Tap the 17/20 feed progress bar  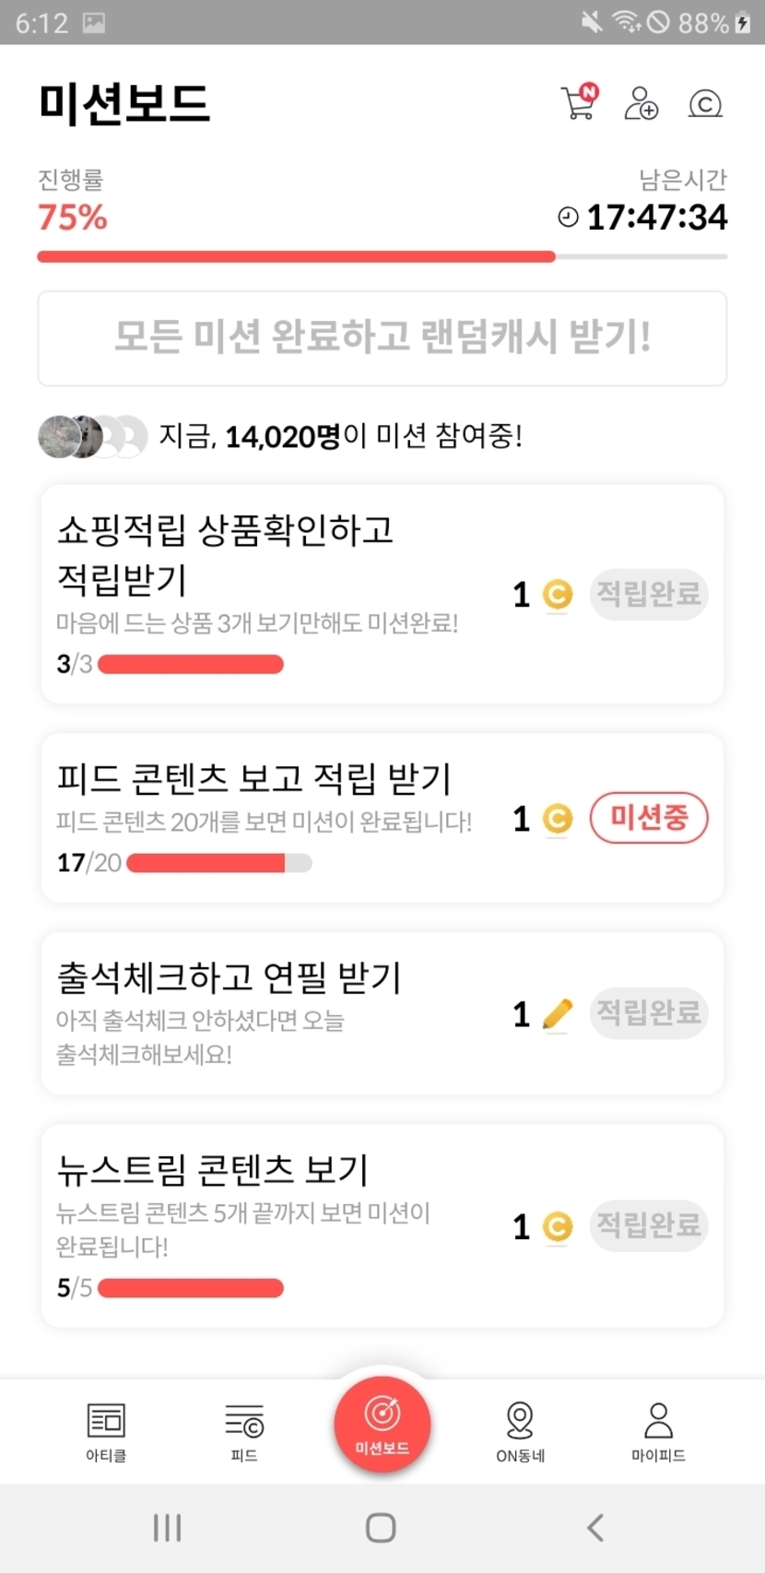pos(219,863)
